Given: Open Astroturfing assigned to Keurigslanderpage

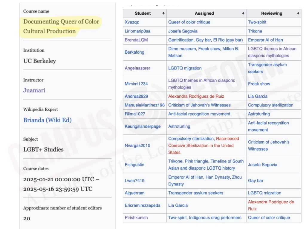Looking at the screenshot, I should coord(179,126).
